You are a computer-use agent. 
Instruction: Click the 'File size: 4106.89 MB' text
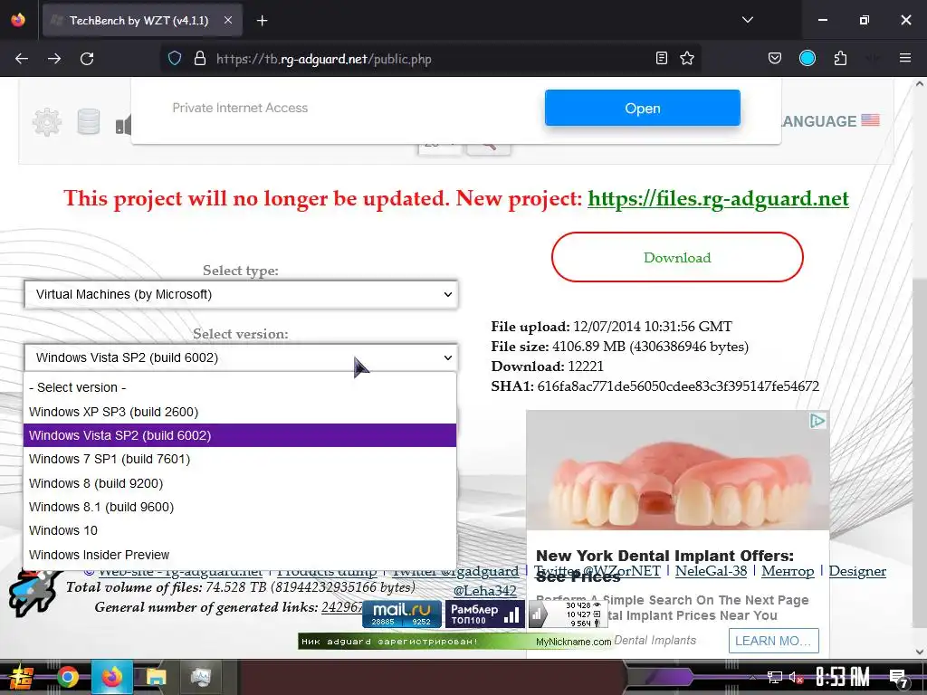pyautogui.click(x=619, y=347)
